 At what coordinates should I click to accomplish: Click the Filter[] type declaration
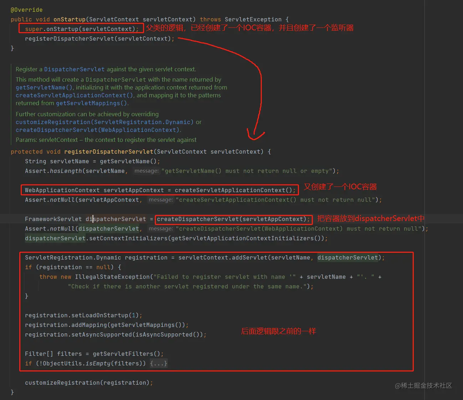click(39, 354)
